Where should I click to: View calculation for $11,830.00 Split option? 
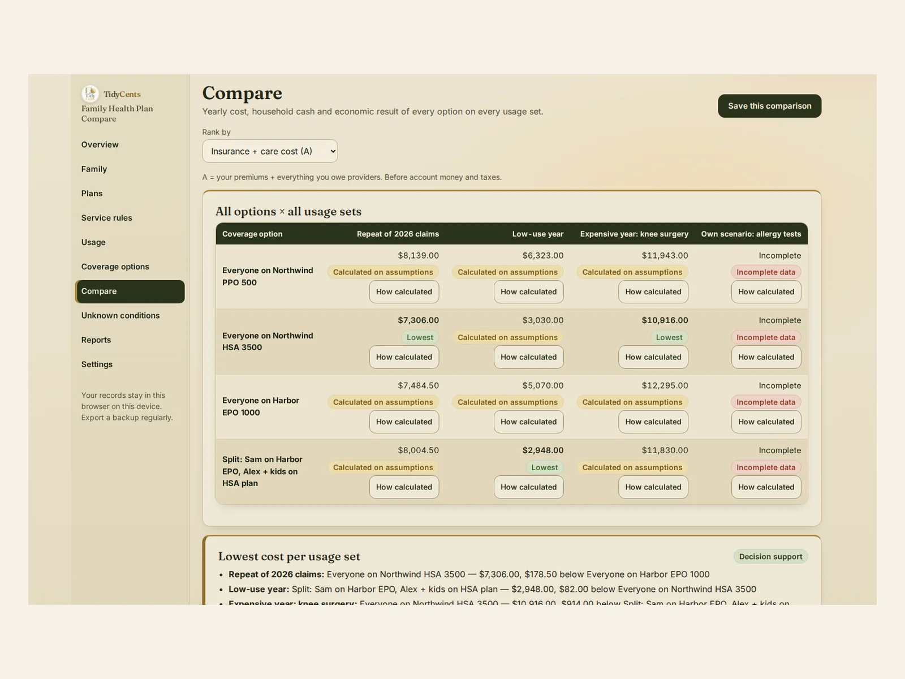coord(653,487)
